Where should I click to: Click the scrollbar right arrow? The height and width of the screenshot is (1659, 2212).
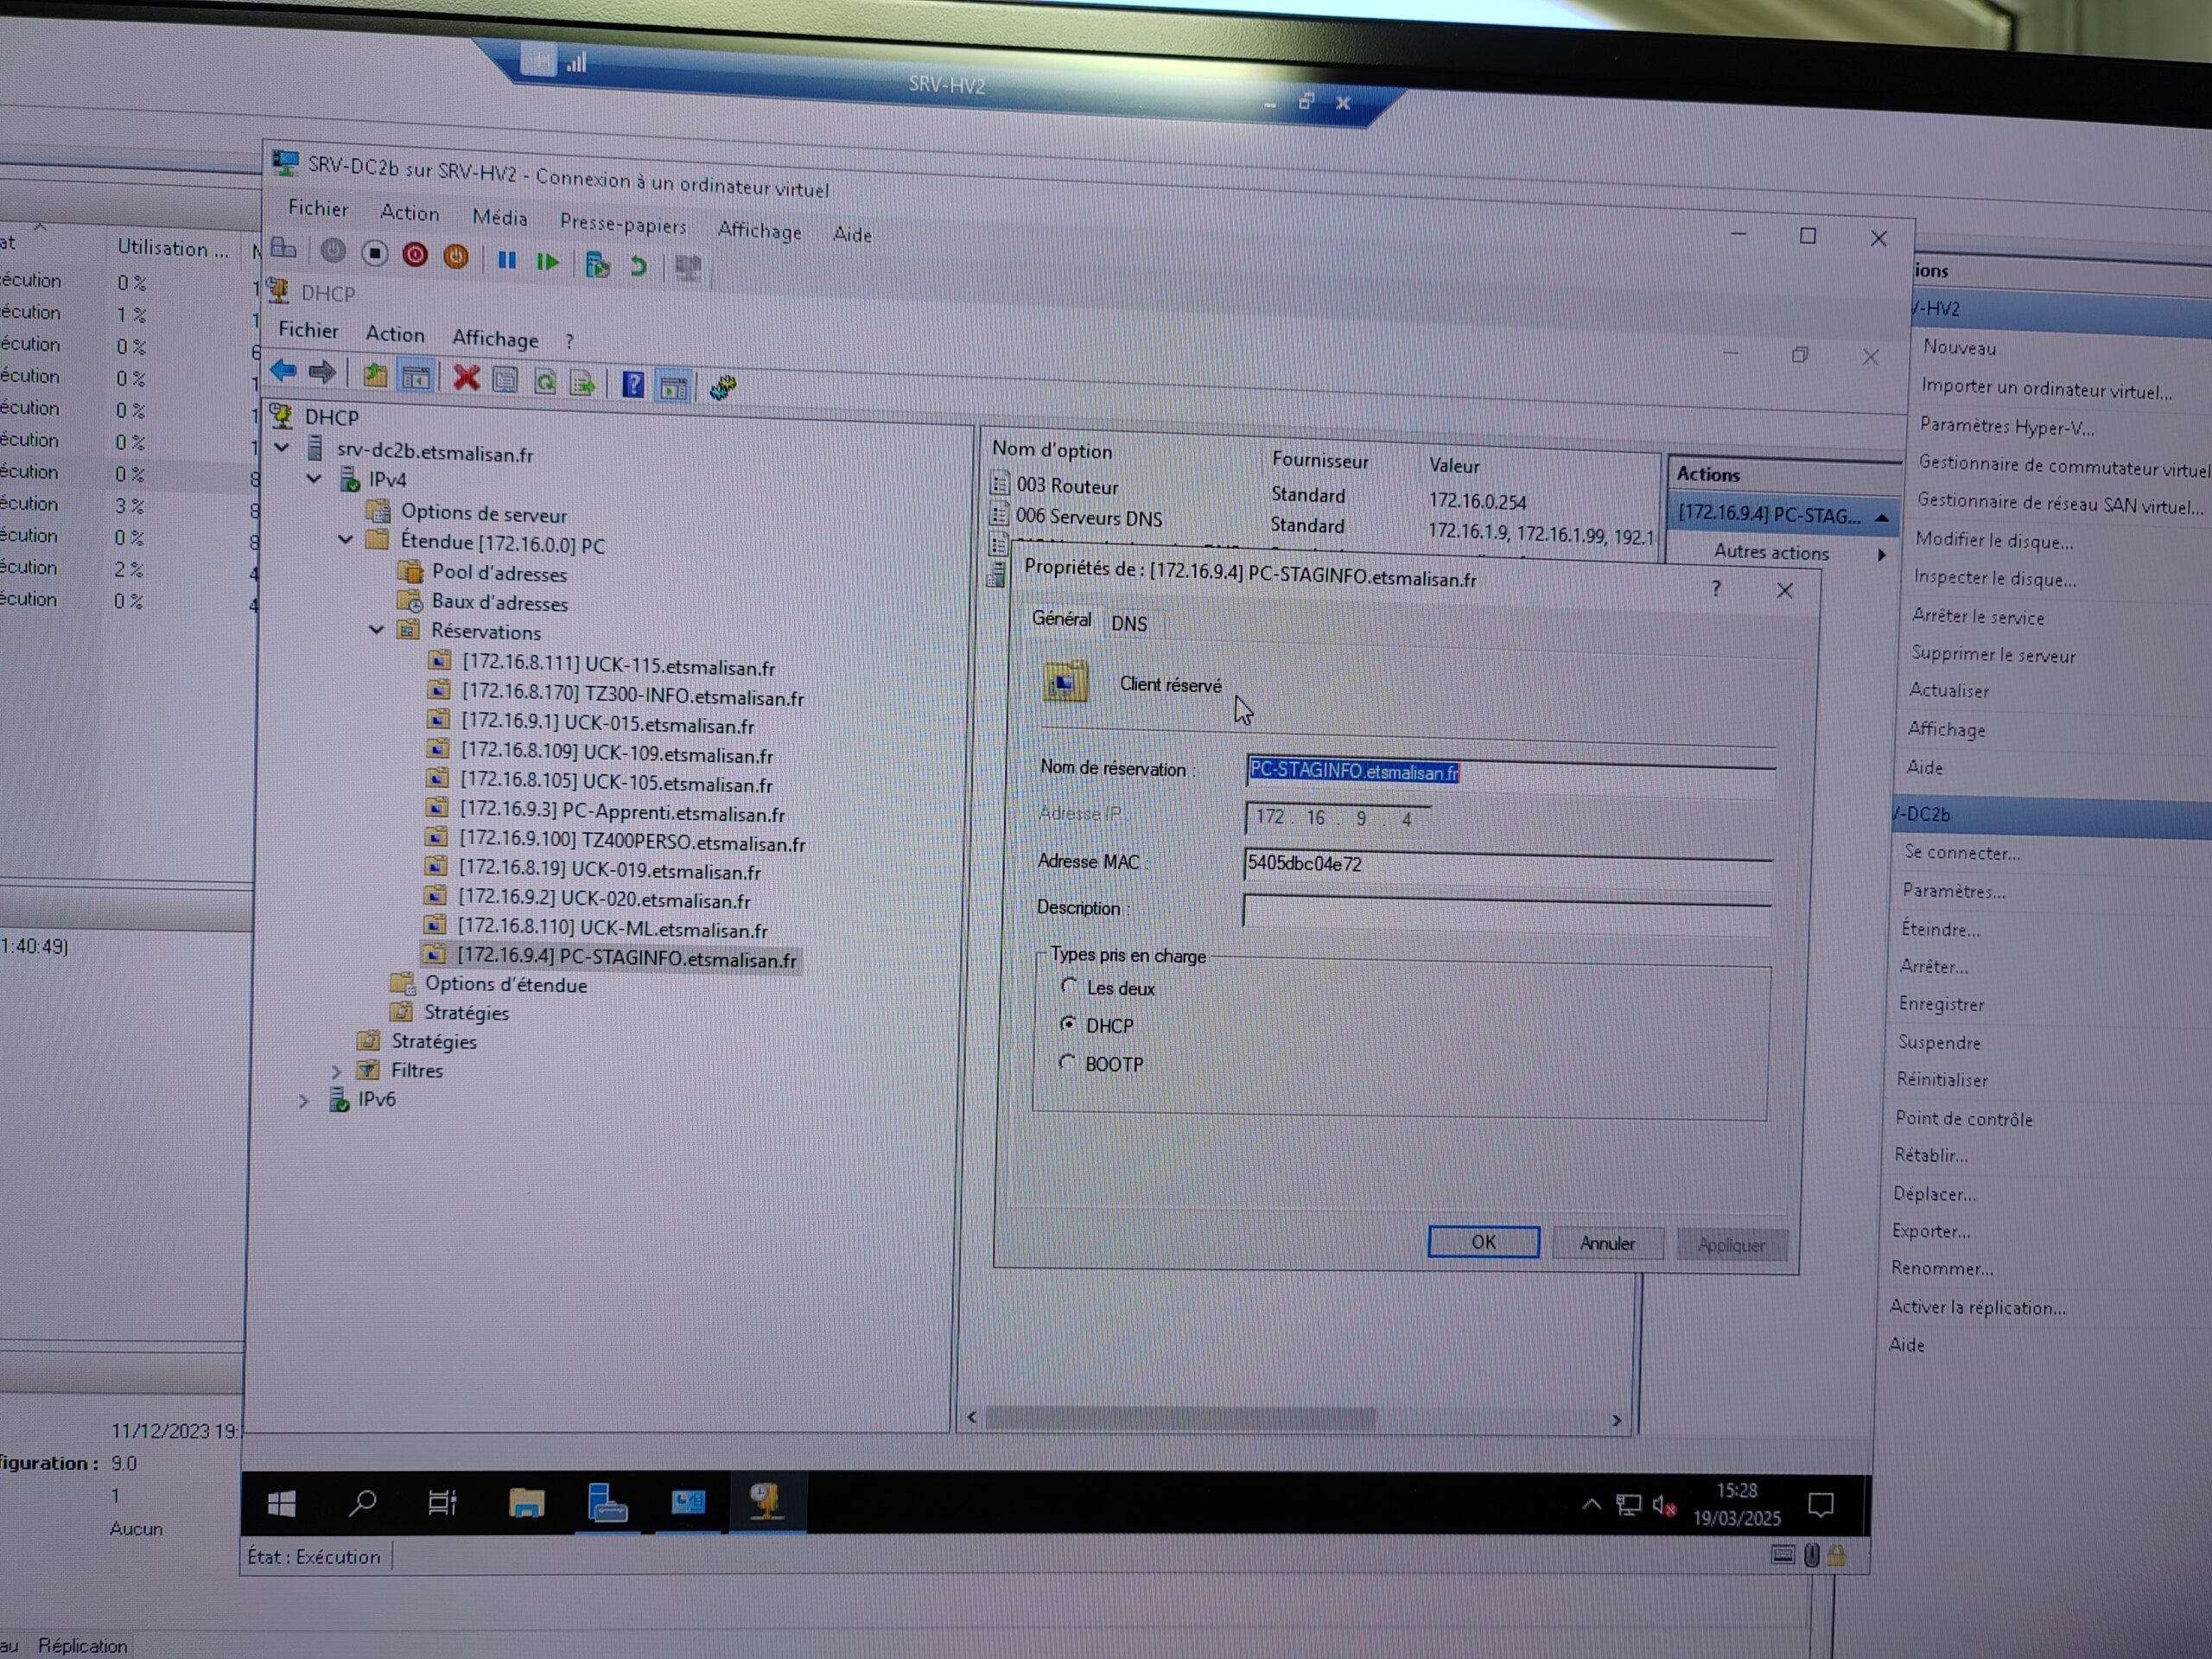pyautogui.click(x=1616, y=1420)
